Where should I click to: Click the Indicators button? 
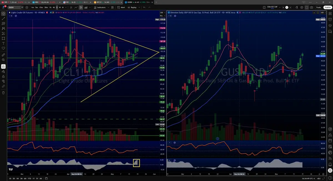tap(99, 7)
